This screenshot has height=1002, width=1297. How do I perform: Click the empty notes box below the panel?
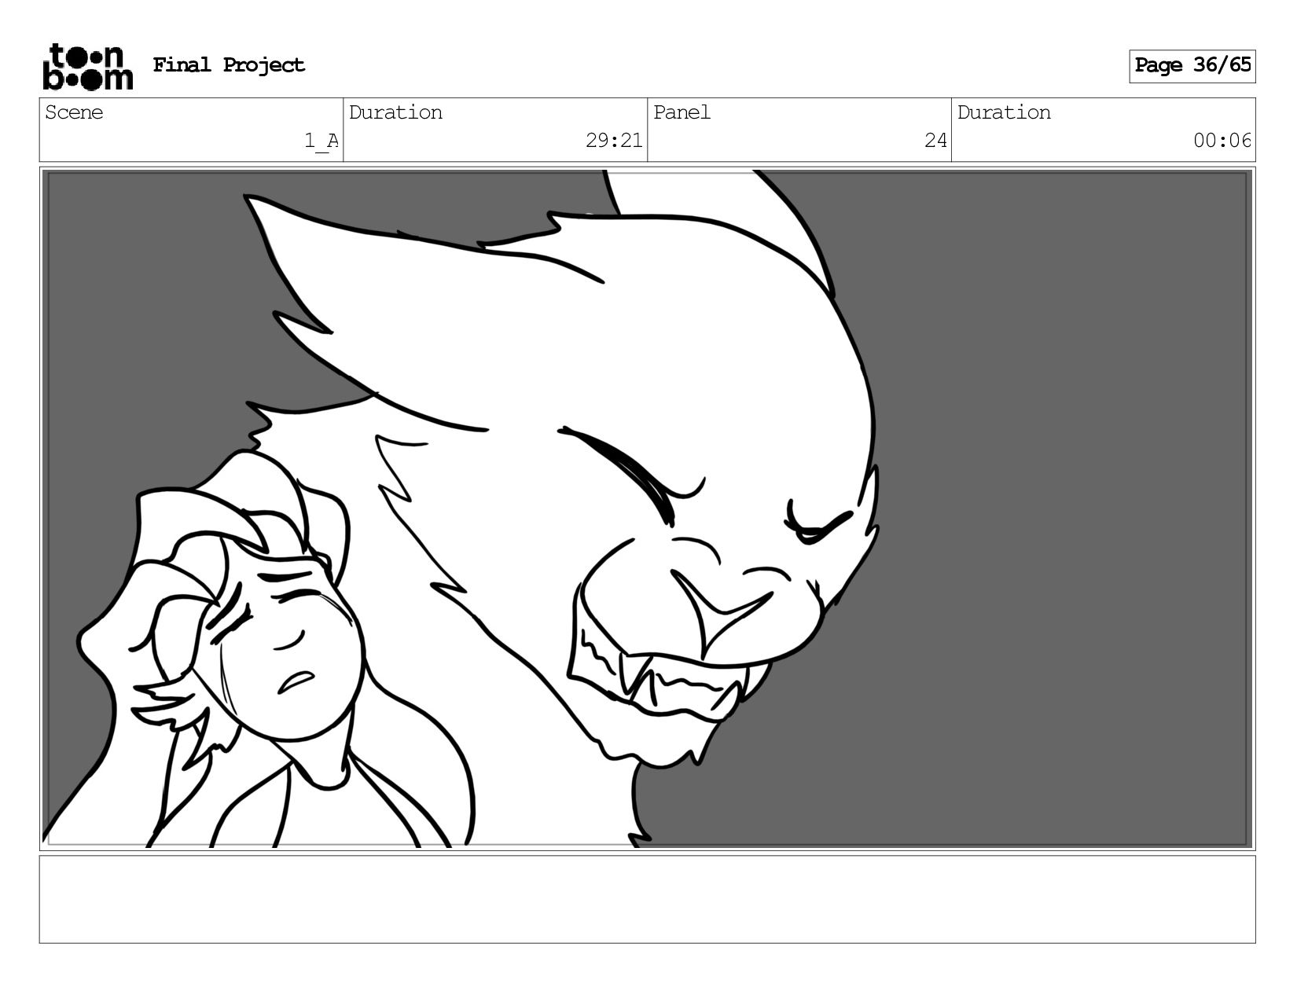click(x=648, y=899)
